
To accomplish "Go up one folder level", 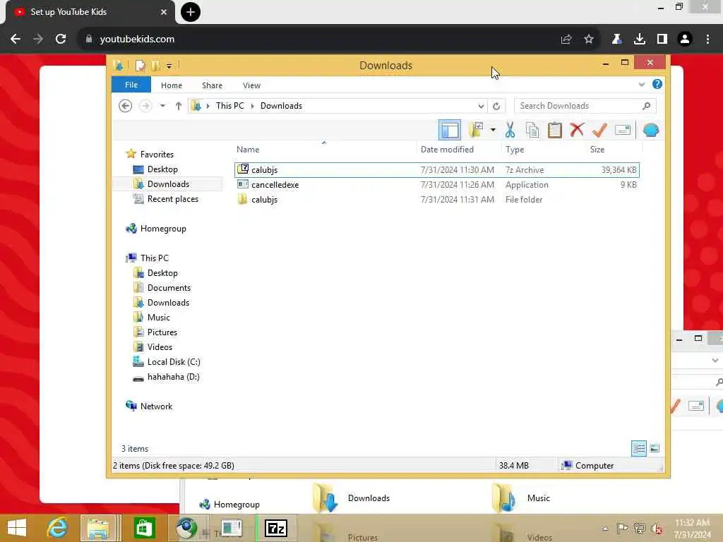I will pos(179,106).
